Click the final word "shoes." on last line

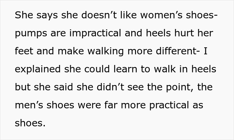(x=30, y=123)
